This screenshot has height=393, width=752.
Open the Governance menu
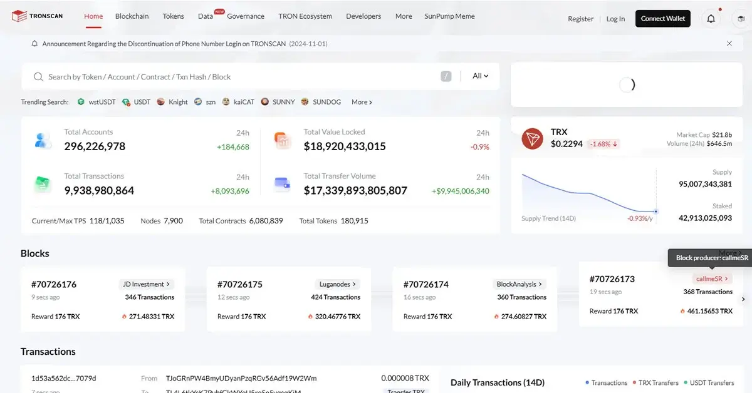246,16
